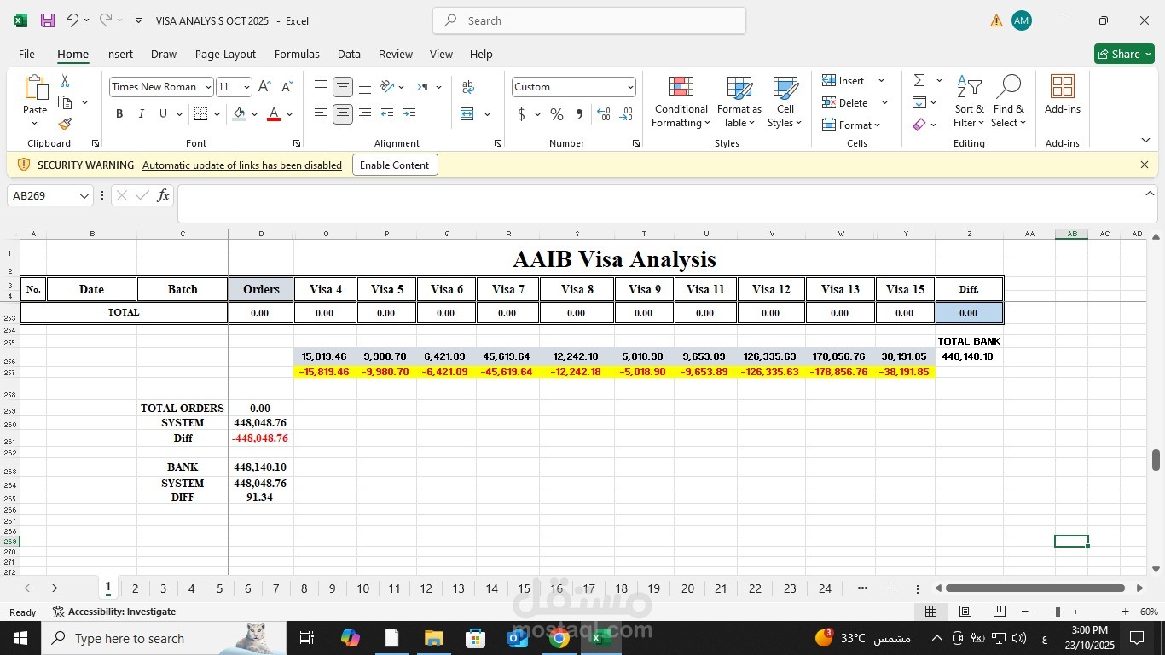Toggle Center horizontal alignment

(x=343, y=114)
